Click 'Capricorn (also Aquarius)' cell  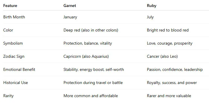(86, 56)
